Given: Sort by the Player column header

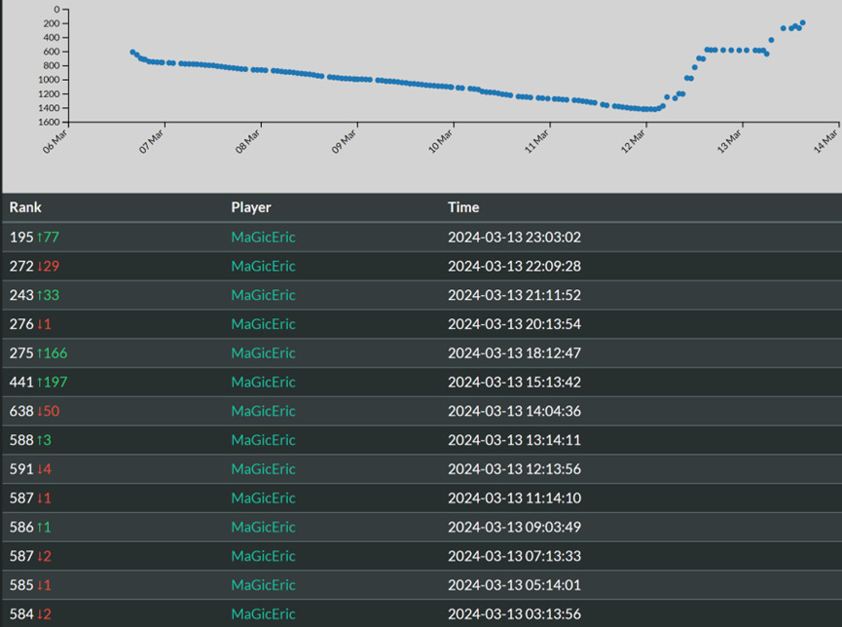Looking at the screenshot, I should (251, 207).
